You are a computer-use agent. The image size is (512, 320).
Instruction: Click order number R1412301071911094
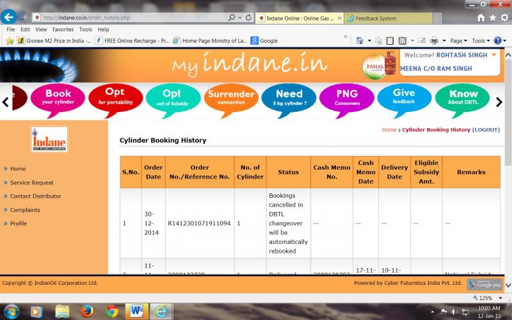point(199,223)
